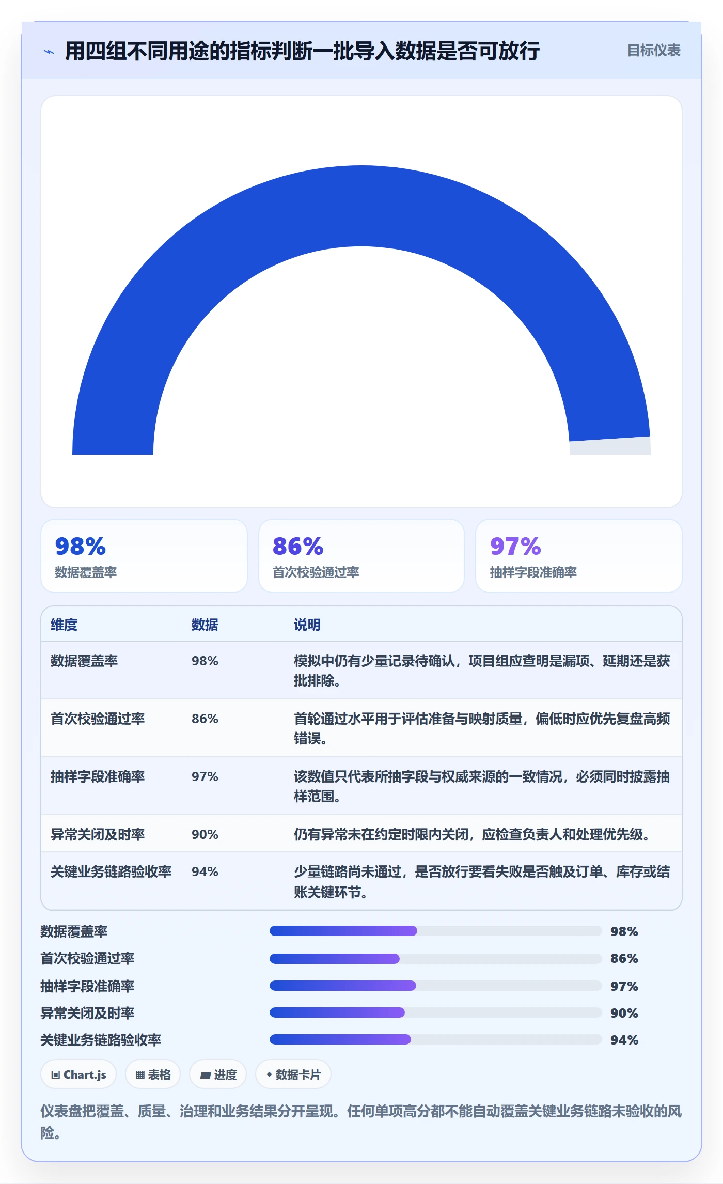
Task: Select the 抽样字段准确率 table row name
Action: click(98, 776)
